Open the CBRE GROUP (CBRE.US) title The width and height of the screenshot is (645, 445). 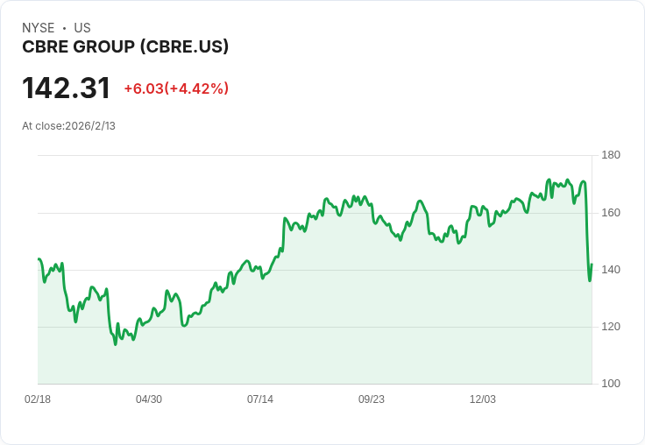point(125,46)
